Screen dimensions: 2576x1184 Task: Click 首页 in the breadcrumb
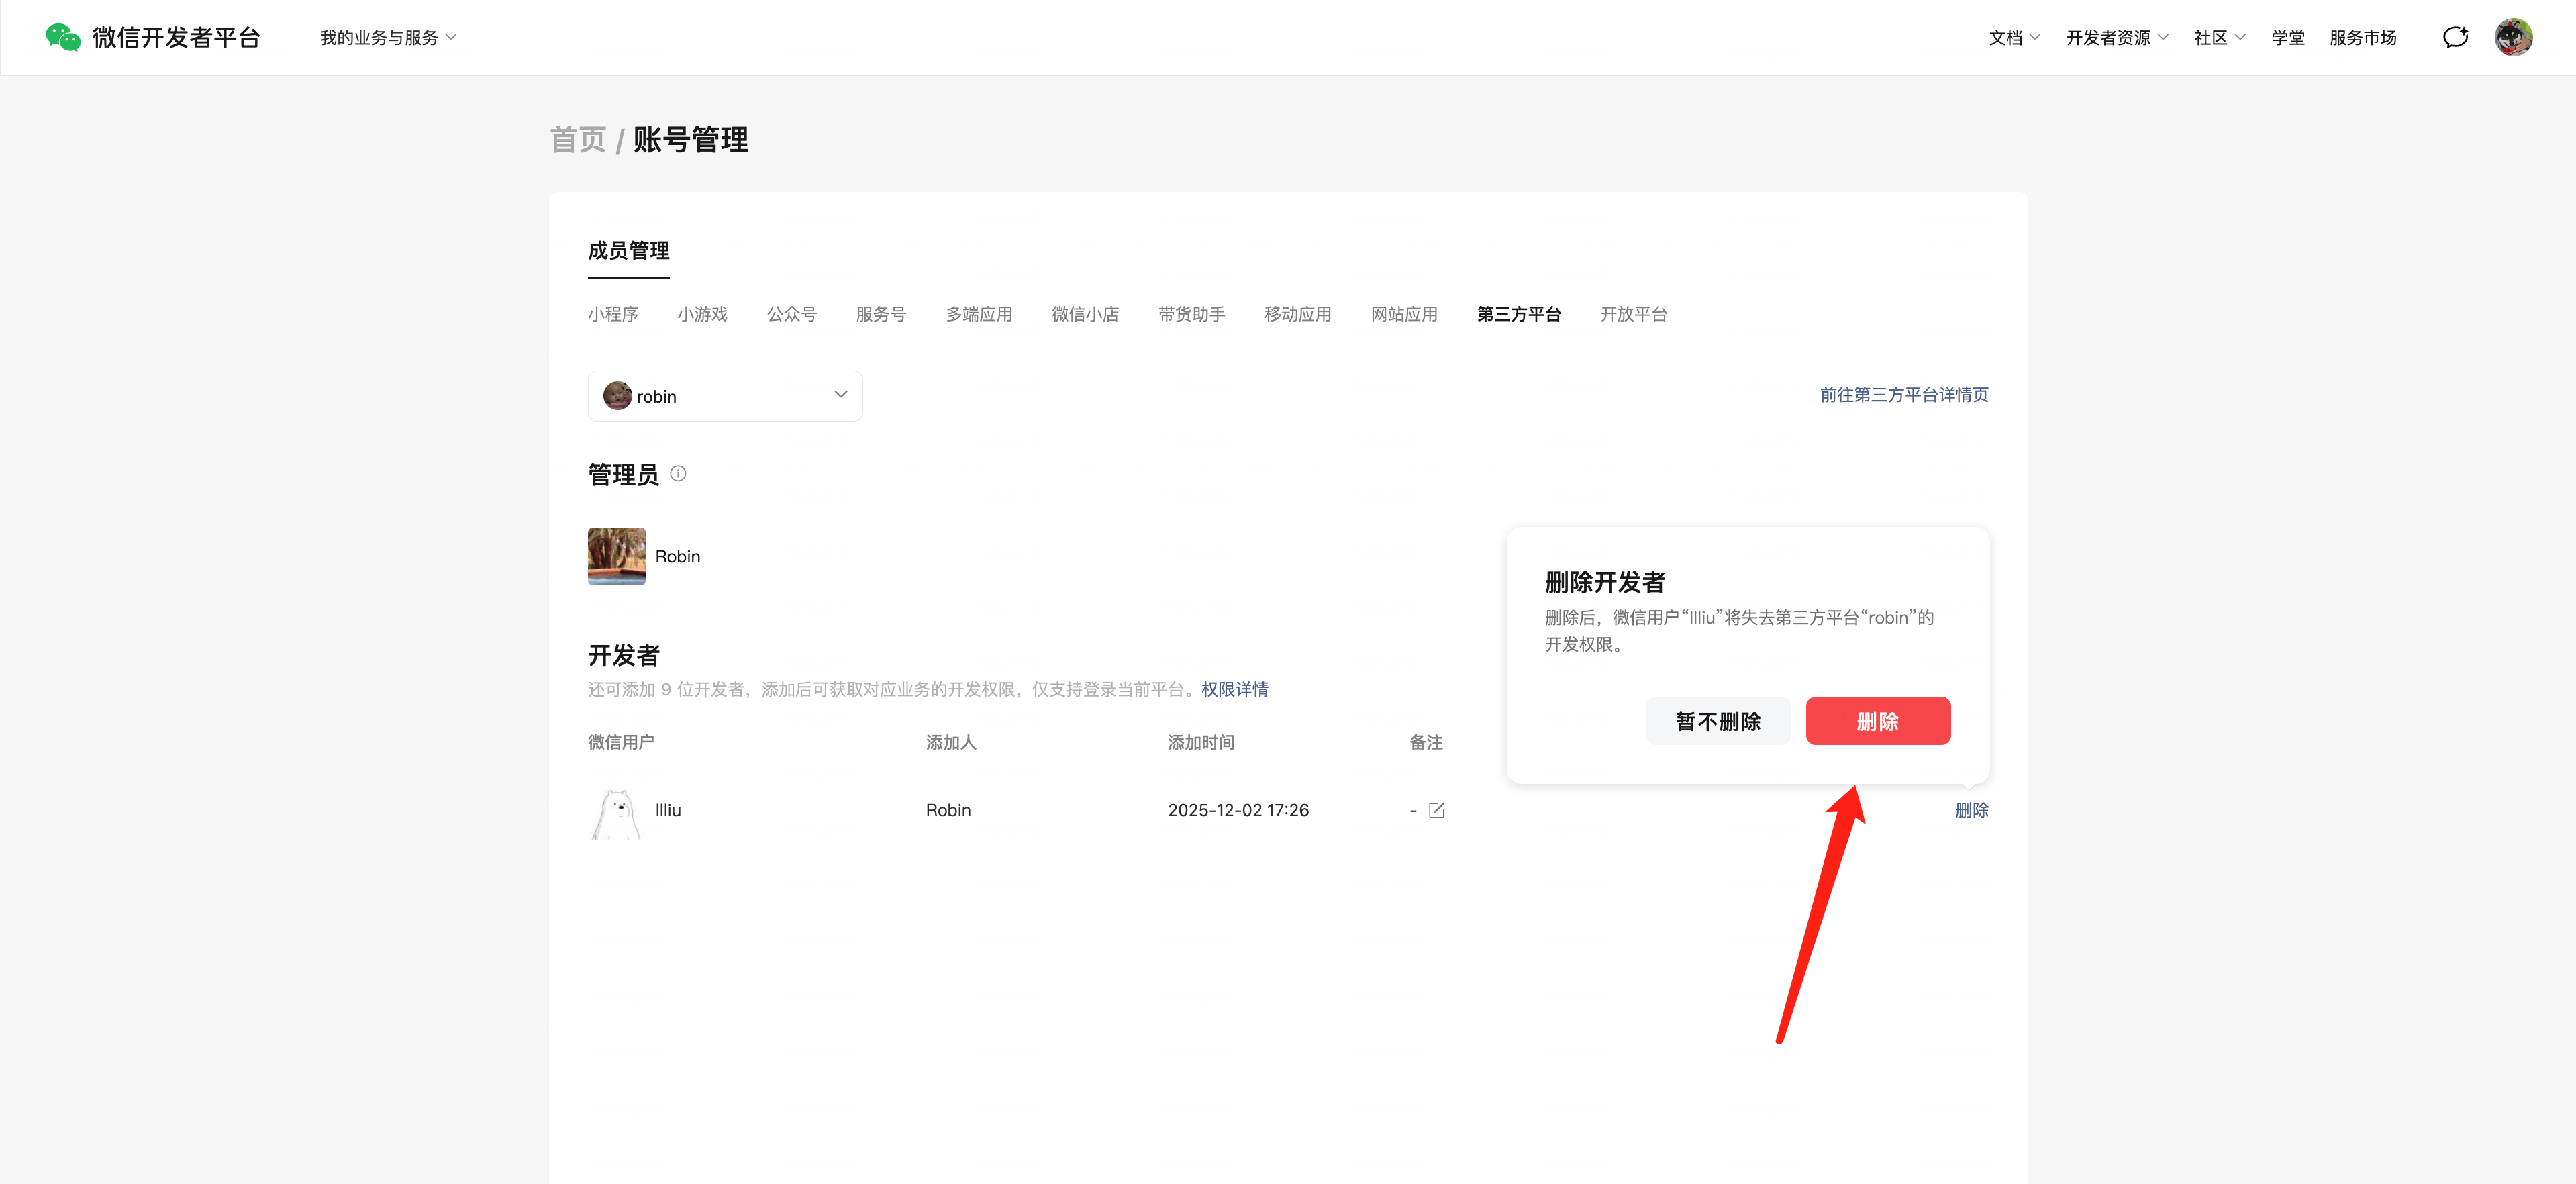click(578, 140)
